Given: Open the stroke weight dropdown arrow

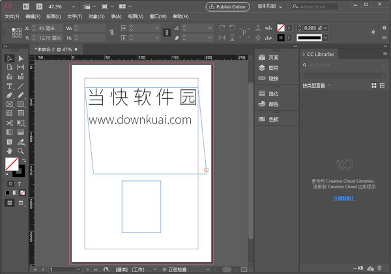Looking at the screenshot, I should pos(325,28).
